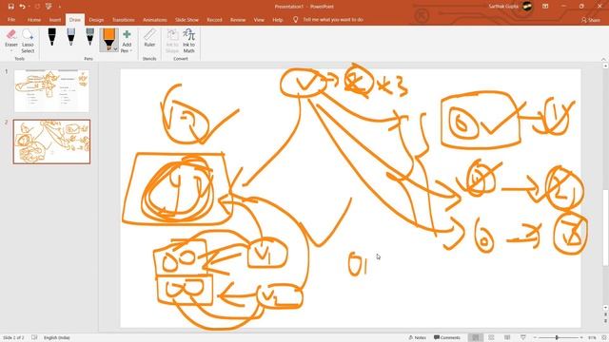609x342 pixels.
Task: Go to the Slide Show tab
Action: [187, 19]
